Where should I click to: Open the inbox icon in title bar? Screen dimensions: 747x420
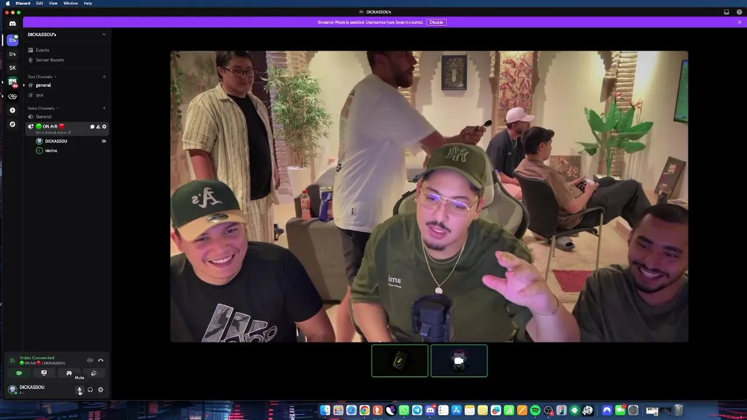[x=727, y=12]
